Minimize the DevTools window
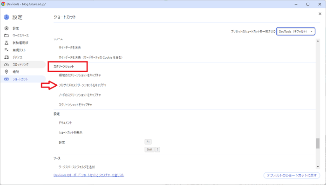 296,4
